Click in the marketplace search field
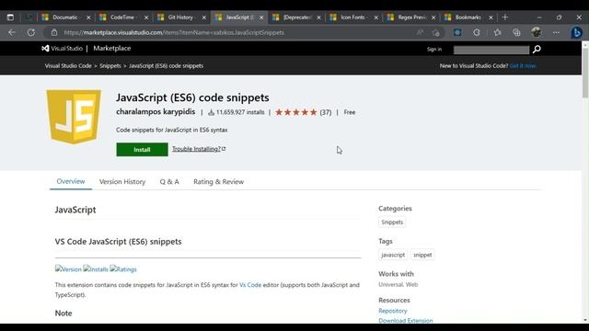This screenshot has height=331, width=589. [x=491, y=50]
